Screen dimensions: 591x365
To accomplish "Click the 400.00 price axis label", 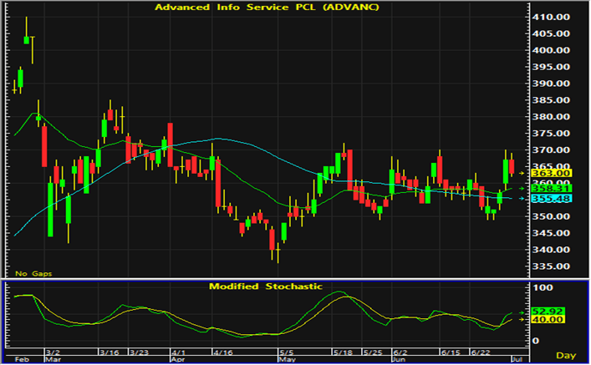I will pos(551,50).
